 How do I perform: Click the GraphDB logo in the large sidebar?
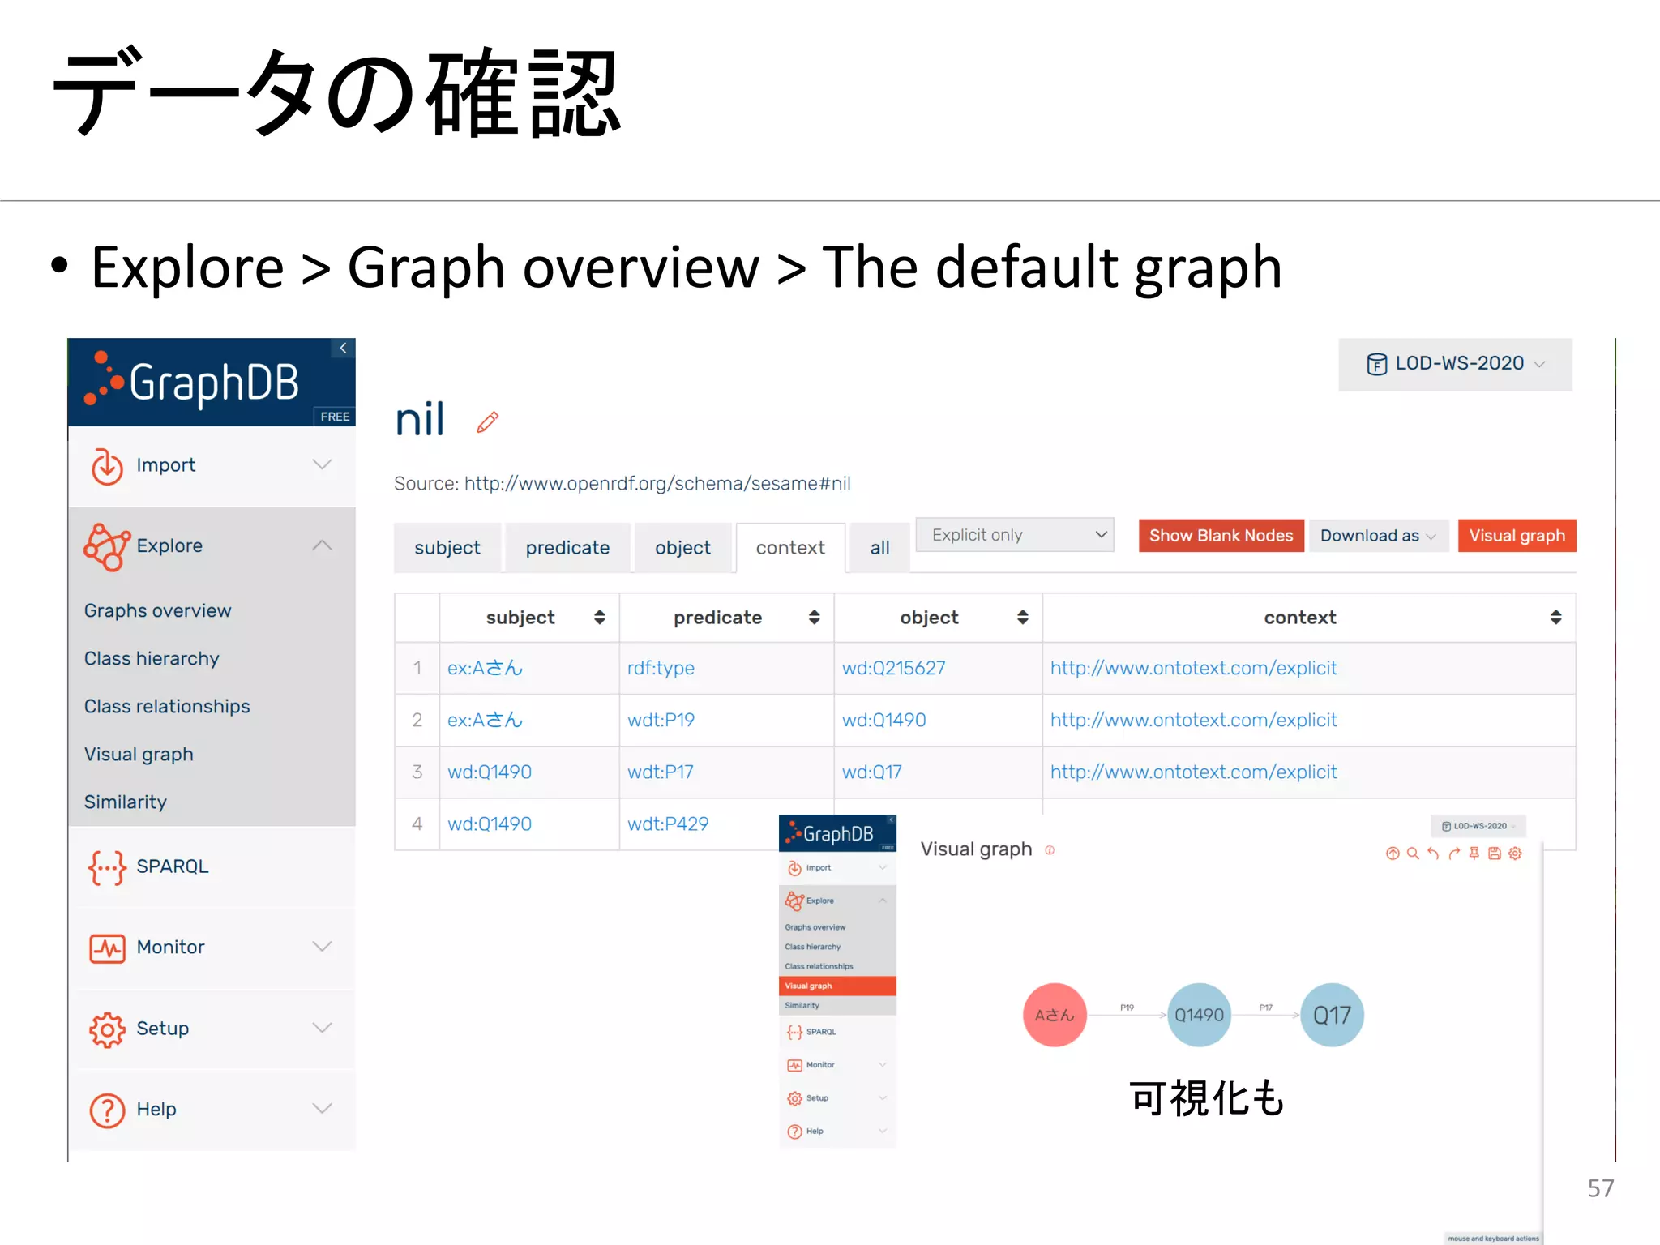[192, 381]
